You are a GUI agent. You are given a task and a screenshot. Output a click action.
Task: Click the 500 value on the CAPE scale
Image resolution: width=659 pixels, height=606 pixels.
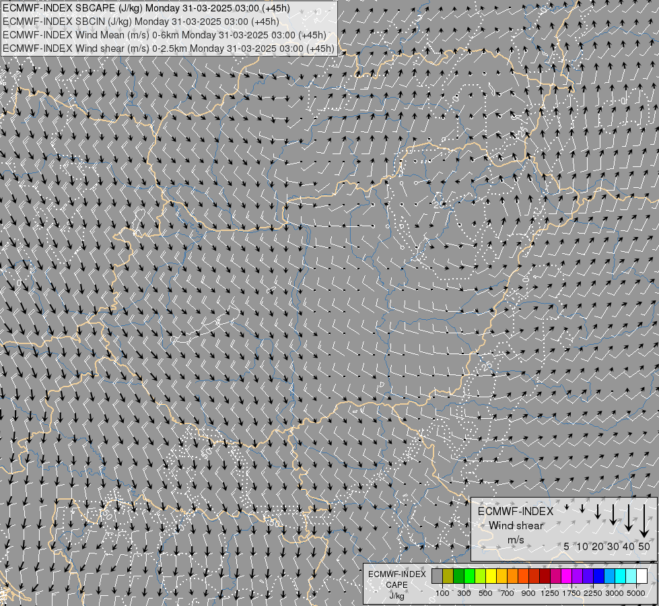click(485, 593)
